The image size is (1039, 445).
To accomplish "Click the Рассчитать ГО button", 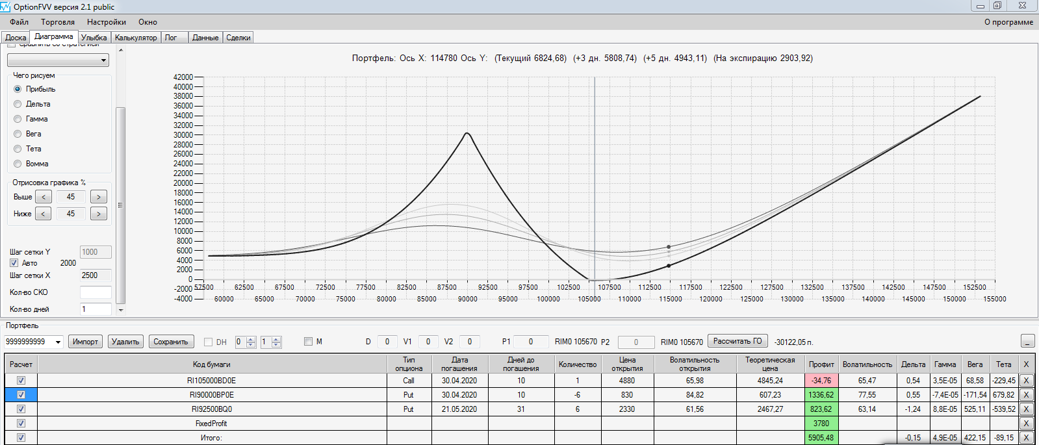I will pyautogui.click(x=738, y=341).
